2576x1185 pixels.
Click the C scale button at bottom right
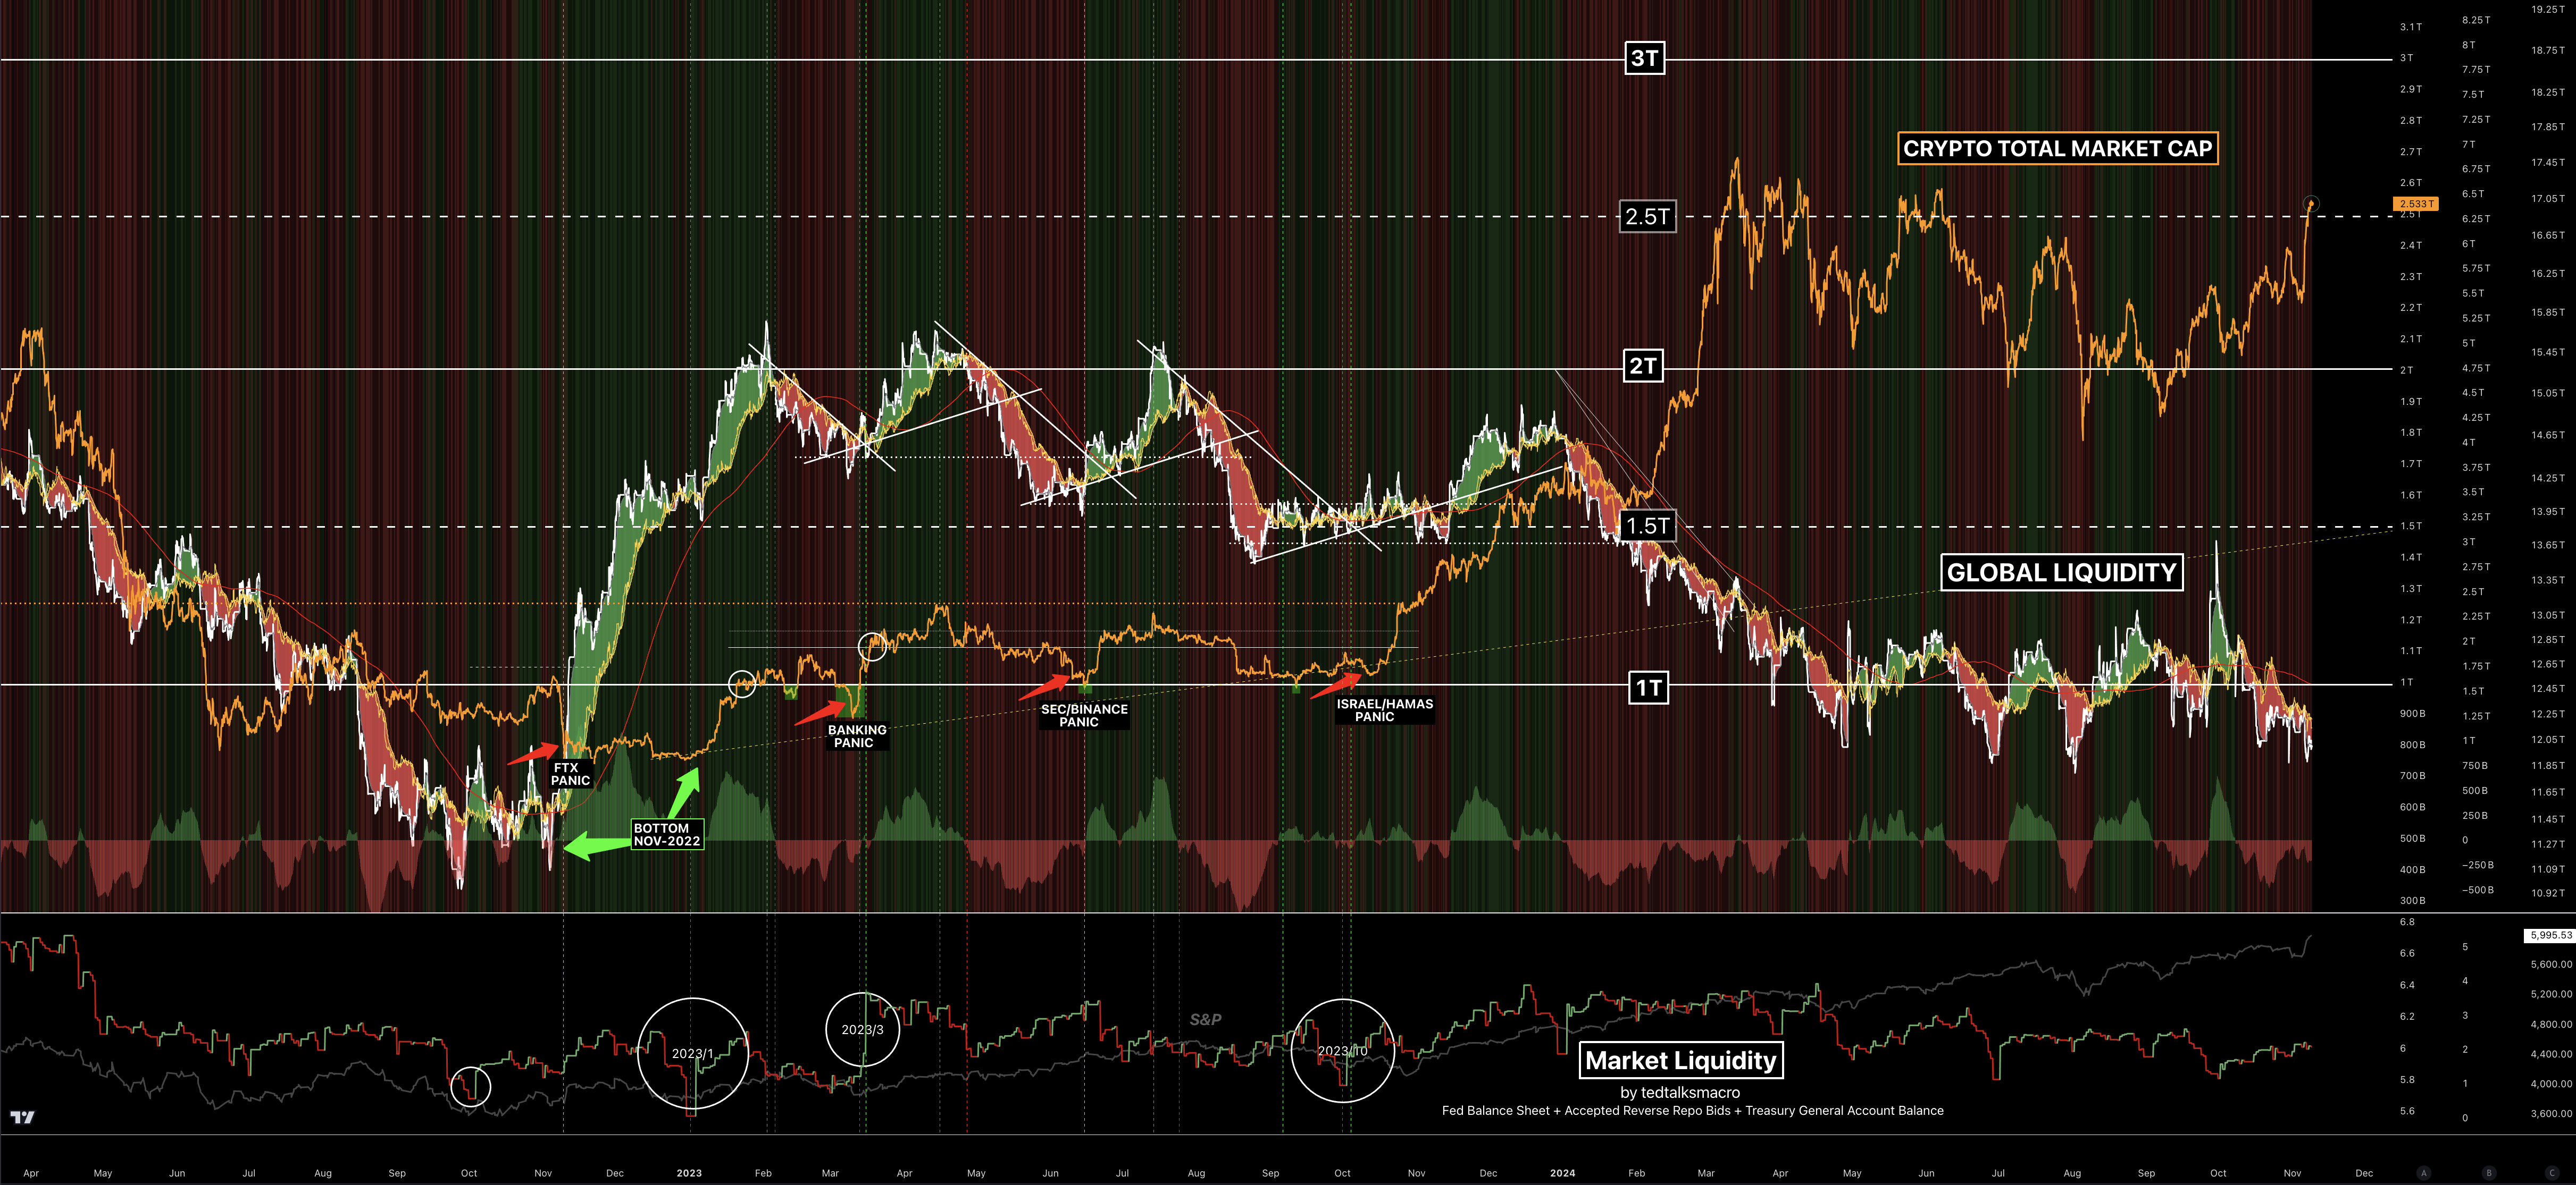click(2552, 1173)
